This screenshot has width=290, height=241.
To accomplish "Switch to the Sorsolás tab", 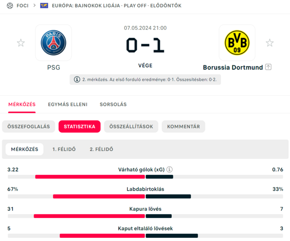I will coord(113,104).
